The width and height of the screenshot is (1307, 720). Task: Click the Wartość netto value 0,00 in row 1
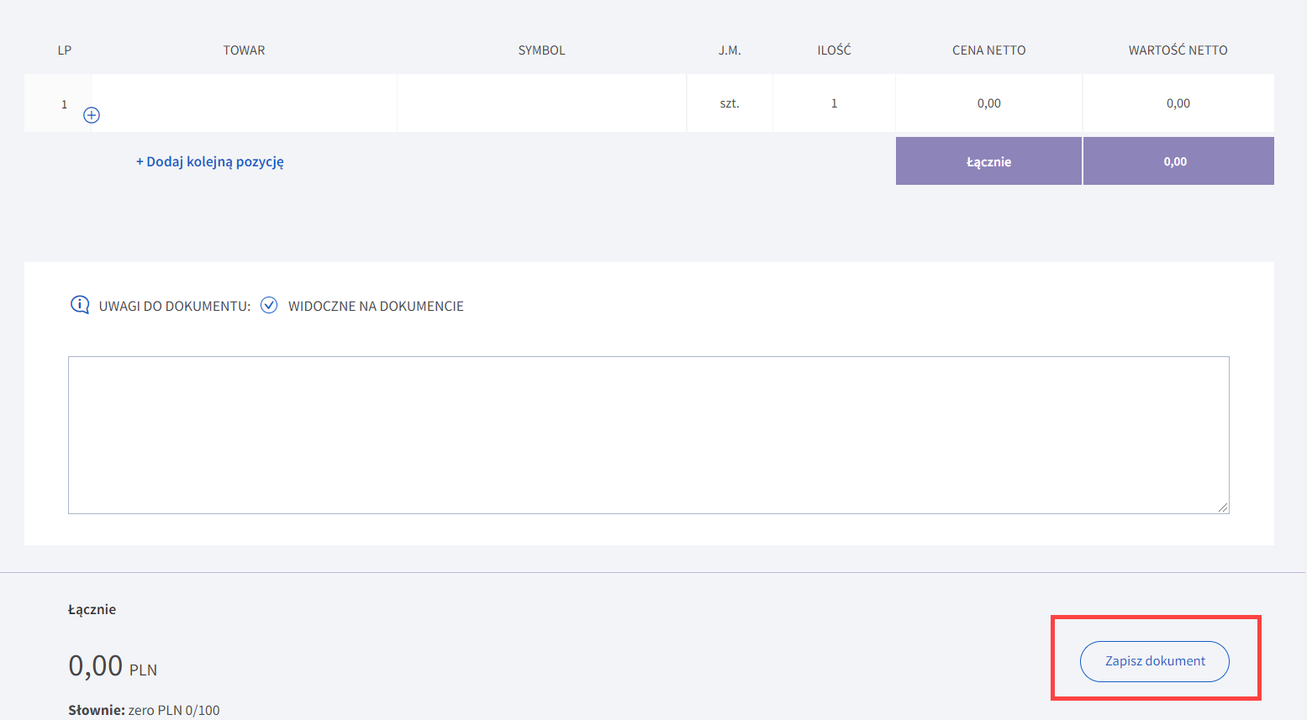(1178, 103)
